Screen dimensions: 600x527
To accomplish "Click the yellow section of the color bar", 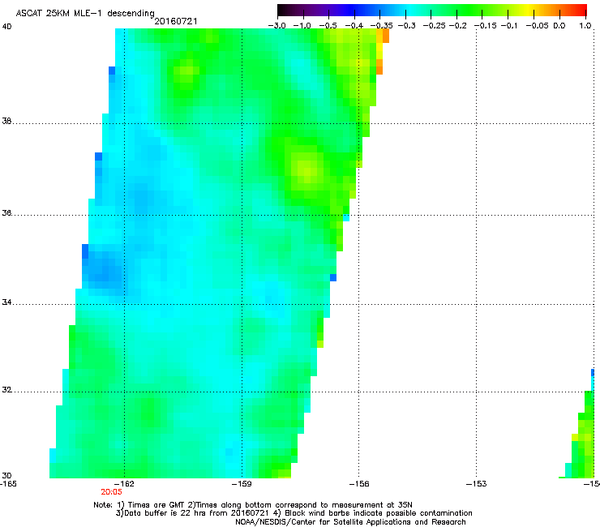I will pos(530,10).
